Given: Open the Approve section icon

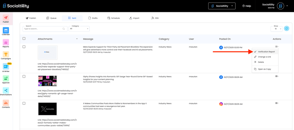Looking at the screenshot, I should [6, 79].
